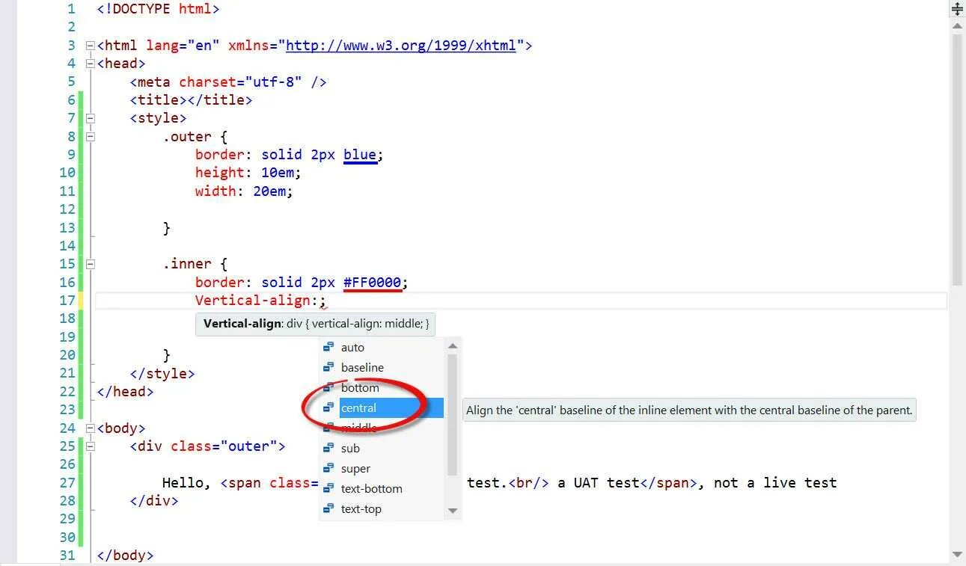The height and width of the screenshot is (566, 966).
Task: Click 'charset="utf-8"' in the meta tag
Action: pyautogui.click(x=240, y=82)
